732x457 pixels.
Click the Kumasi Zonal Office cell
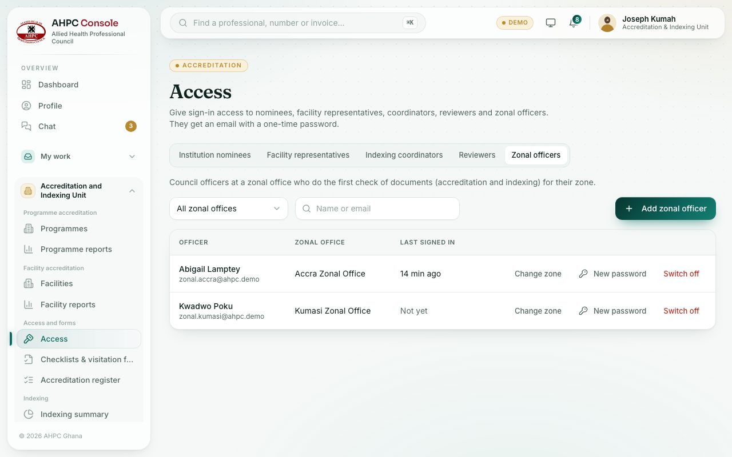333,311
